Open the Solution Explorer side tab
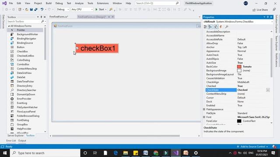This screenshot has width=280, height=157. click(x=276, y=24)
